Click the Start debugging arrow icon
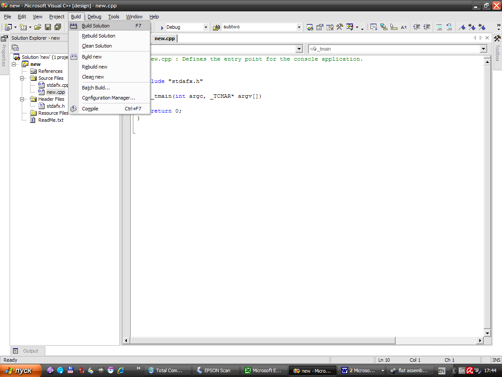 coord(162,27)
